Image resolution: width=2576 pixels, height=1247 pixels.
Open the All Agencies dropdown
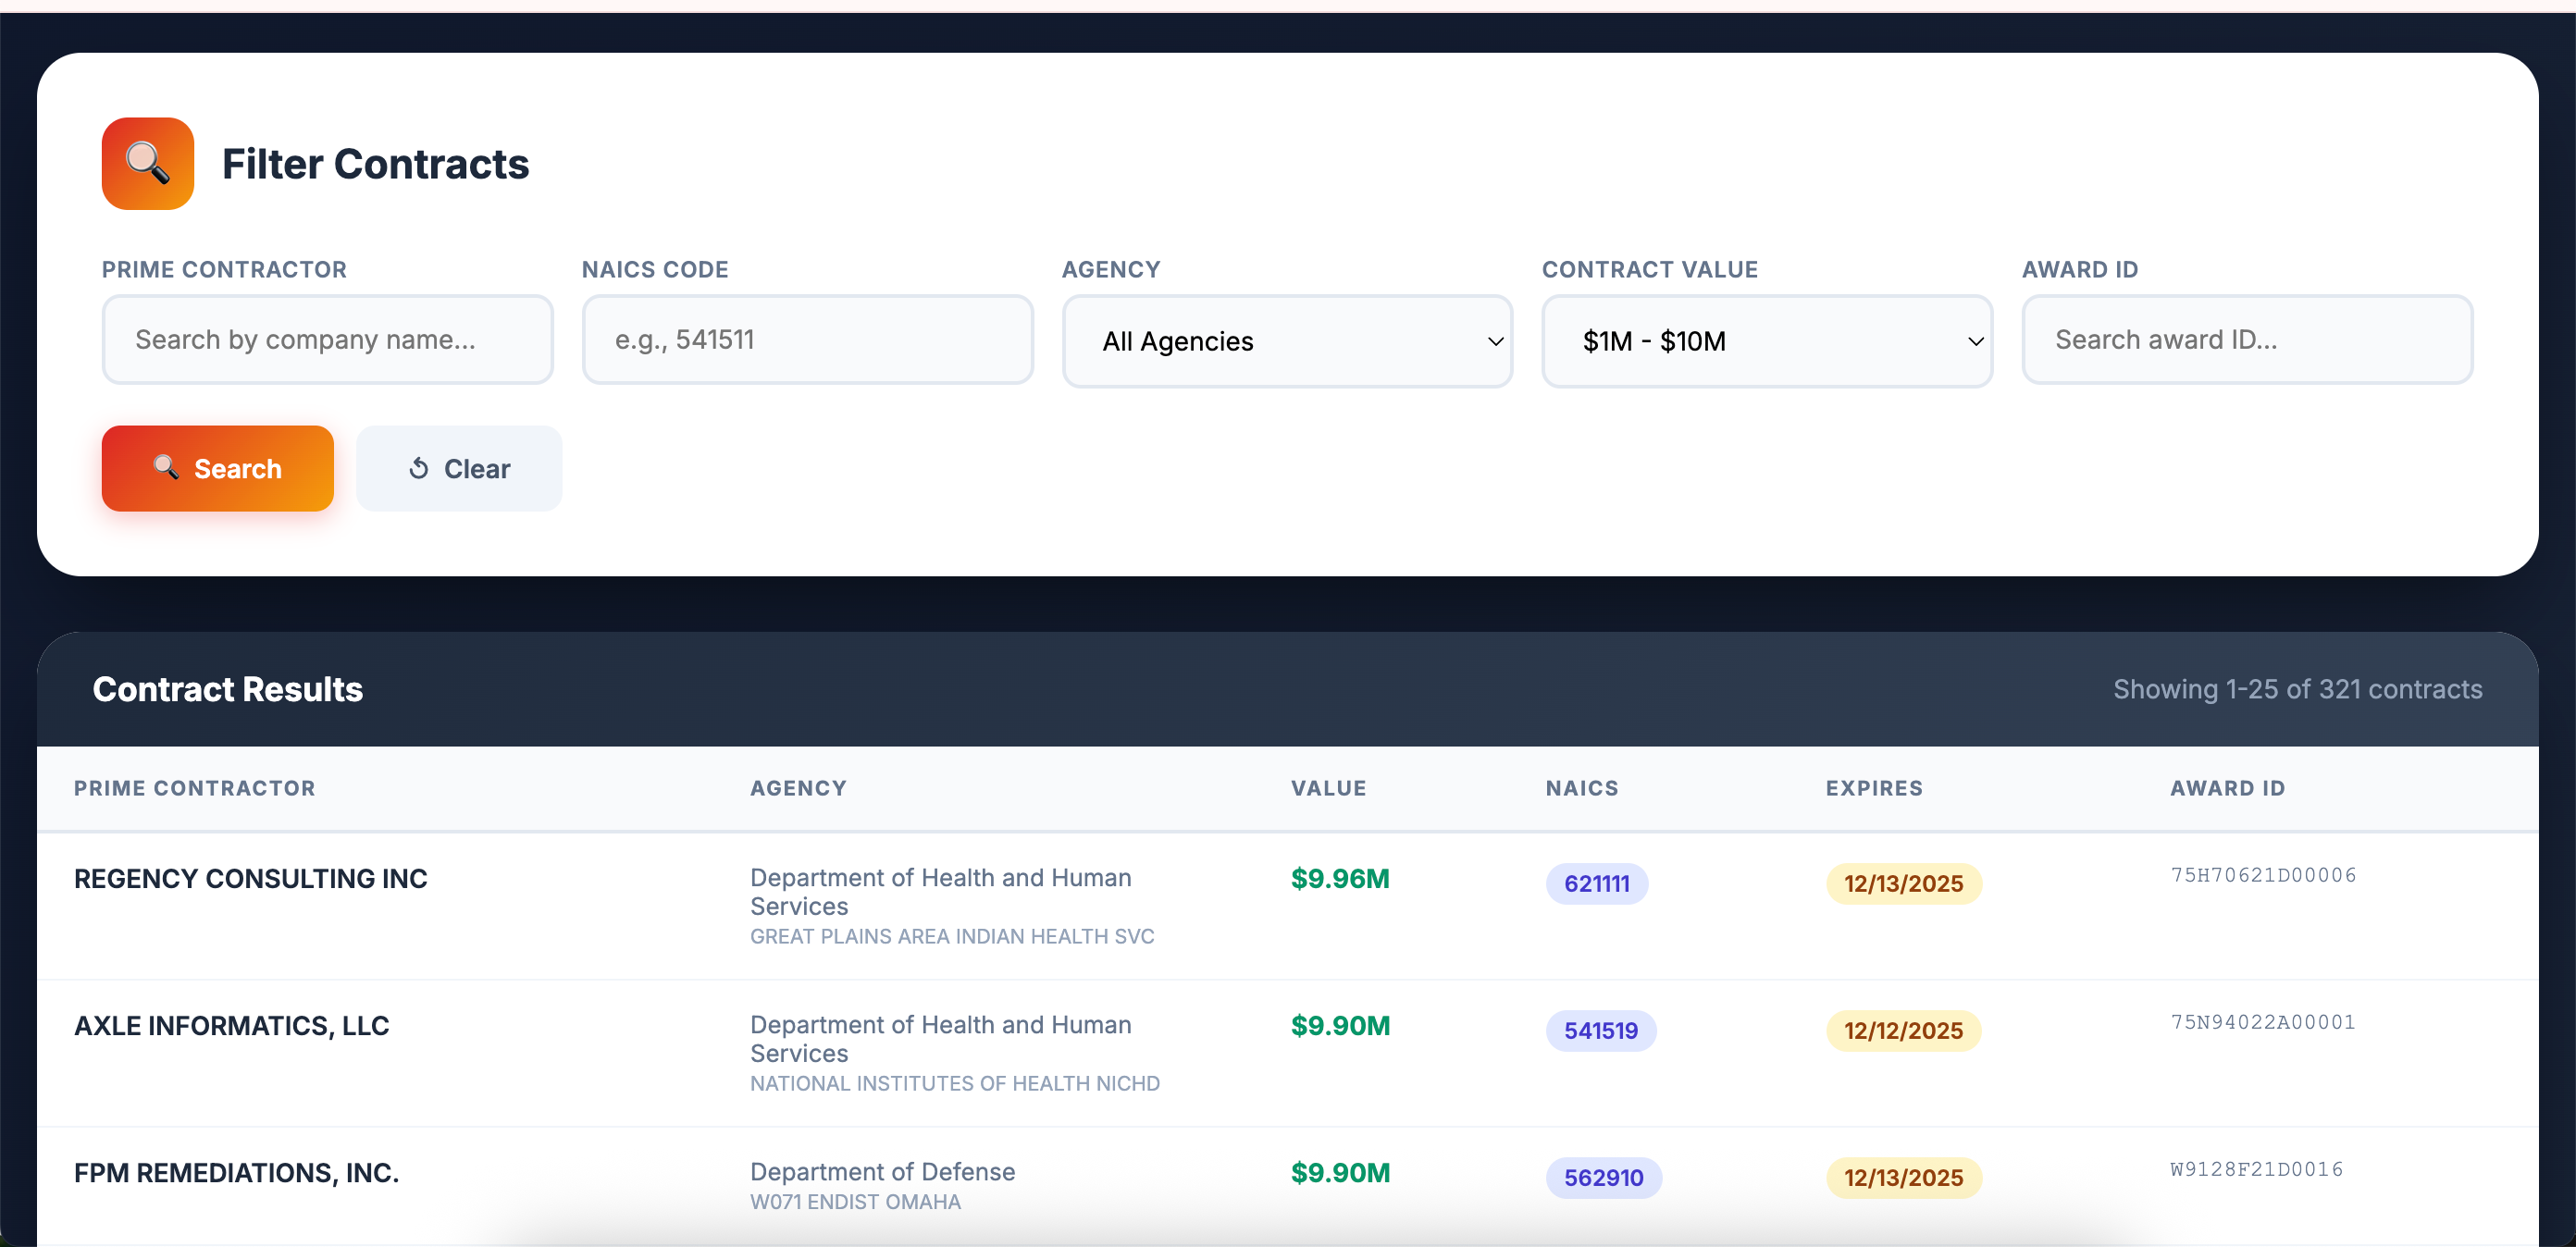[x=1287, y=341]
